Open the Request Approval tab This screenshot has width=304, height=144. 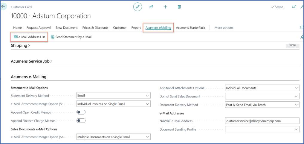[x=39, y=28]
